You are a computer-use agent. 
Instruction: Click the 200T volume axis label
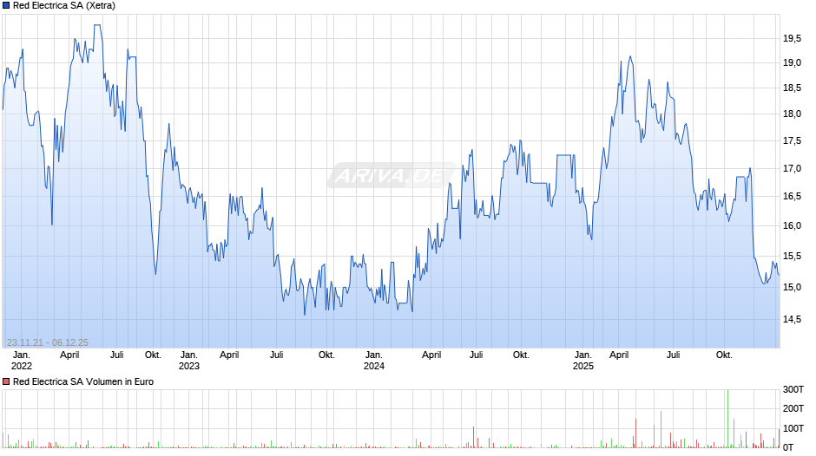tap(793, 408)
